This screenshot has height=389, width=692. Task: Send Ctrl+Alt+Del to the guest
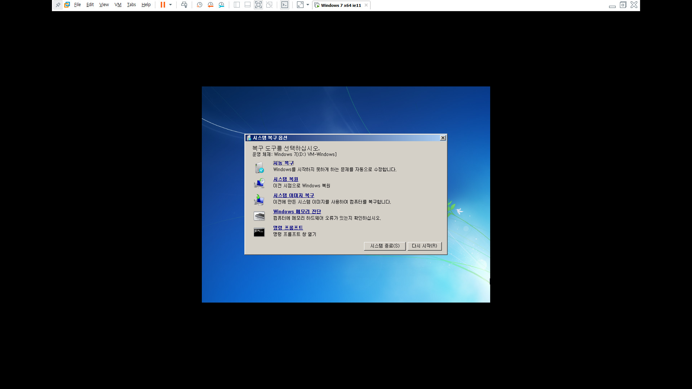[x=184, y=5]
